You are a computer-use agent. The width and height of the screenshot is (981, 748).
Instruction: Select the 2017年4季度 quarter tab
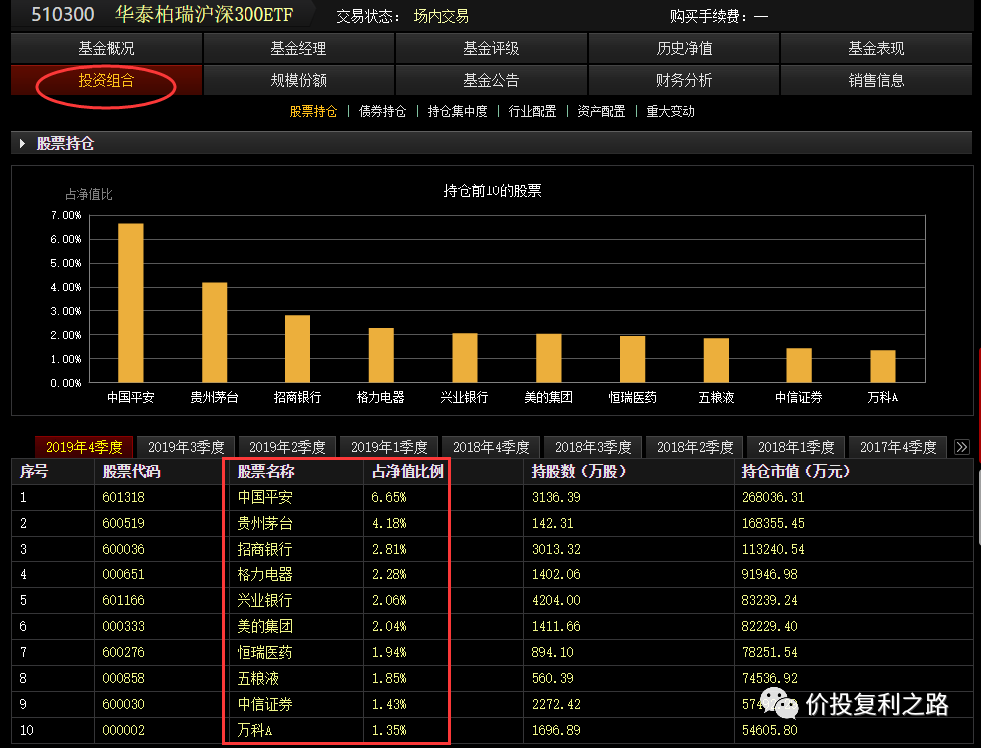click(x=898, y=447)
